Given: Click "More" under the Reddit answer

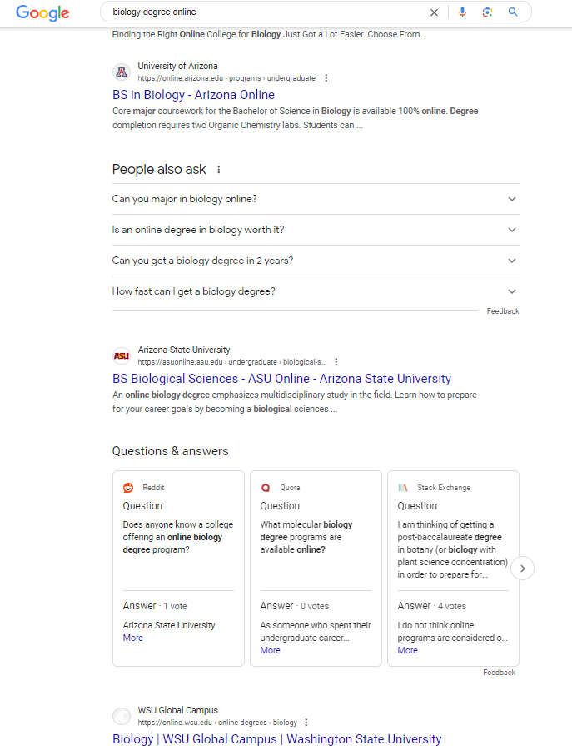Looking at the screenshot, I should point(132,638).
